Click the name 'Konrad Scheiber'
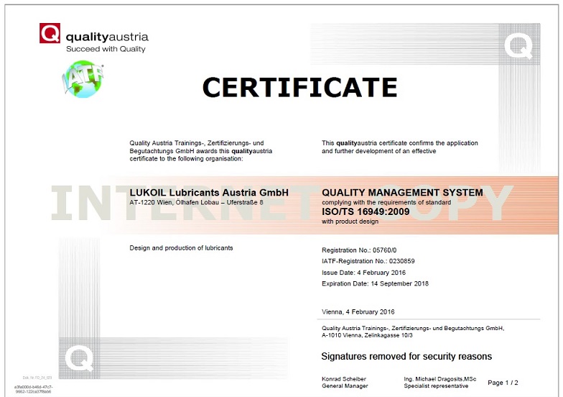Screen dimensions: 563x397 pyautogui.click(x=344, y=379)
